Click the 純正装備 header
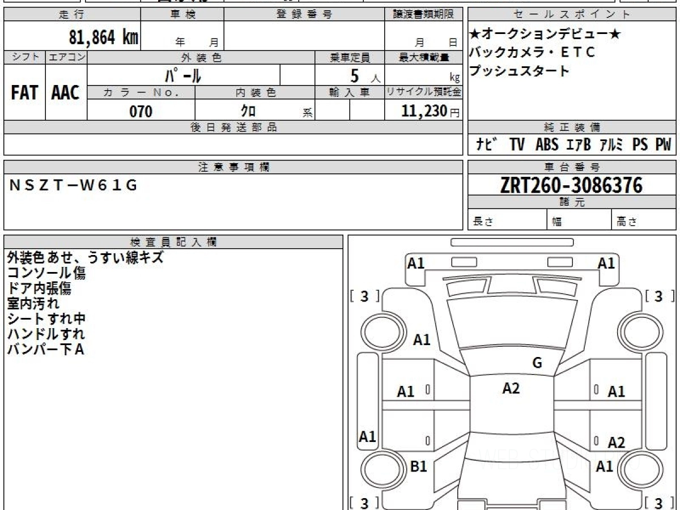680x510 pixels. 571,127
